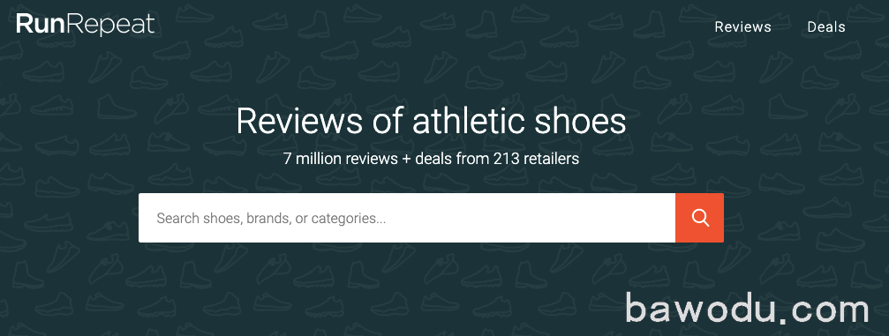Click the "7 million reviews" subtitle text

tap(341, 159)
